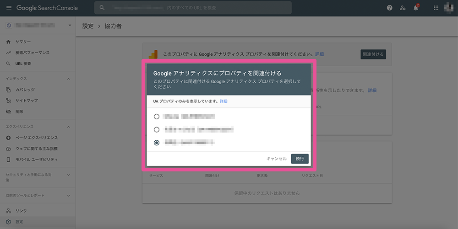Select the third, selected UA property radio button

pyautogui.click(x=157, y=143)
